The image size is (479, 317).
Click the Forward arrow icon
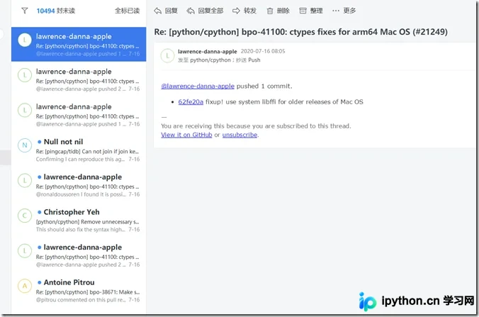[236, 11]
